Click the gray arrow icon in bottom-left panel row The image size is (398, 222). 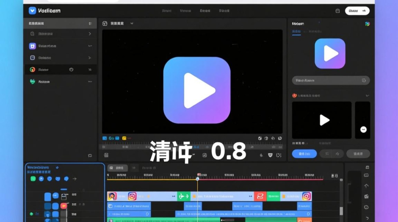(x=75, y=179)
